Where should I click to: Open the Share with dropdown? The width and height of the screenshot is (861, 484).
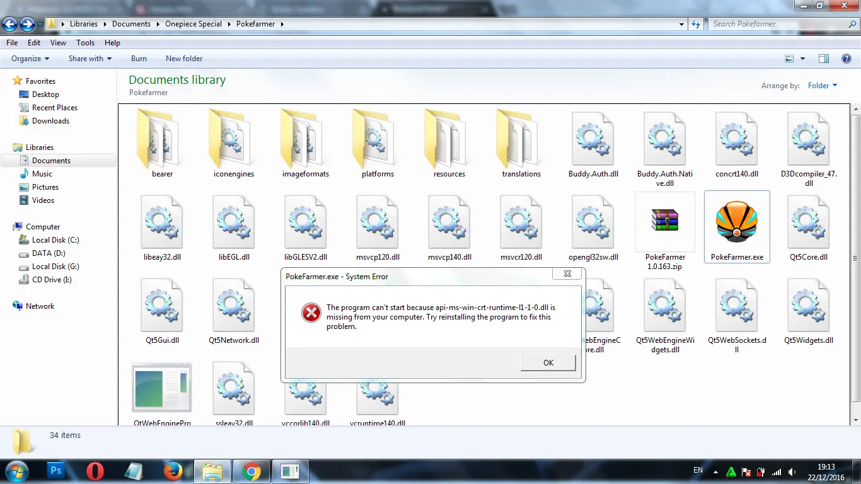(x=90, y=59)
